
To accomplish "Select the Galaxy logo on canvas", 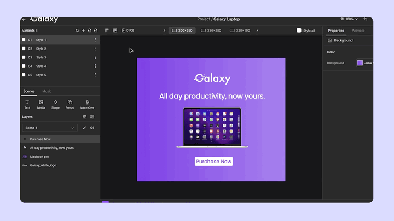I will [212, 79].
